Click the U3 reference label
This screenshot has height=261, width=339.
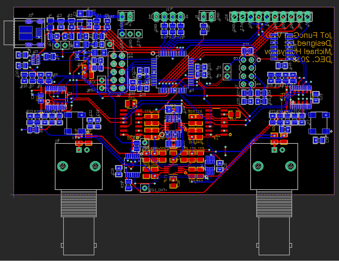pyautogui.click(x=36, y=52)
